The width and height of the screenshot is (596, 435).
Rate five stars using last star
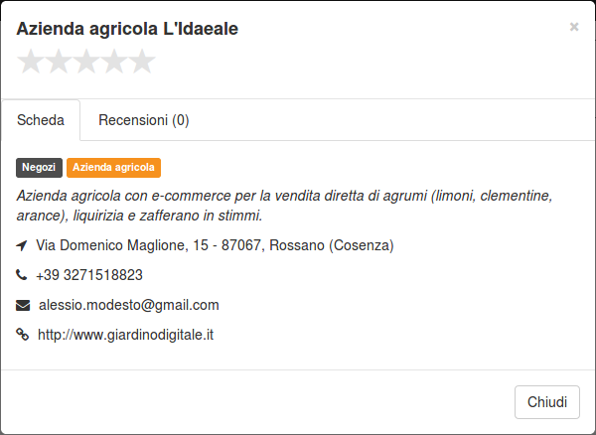tap(142, 62)
